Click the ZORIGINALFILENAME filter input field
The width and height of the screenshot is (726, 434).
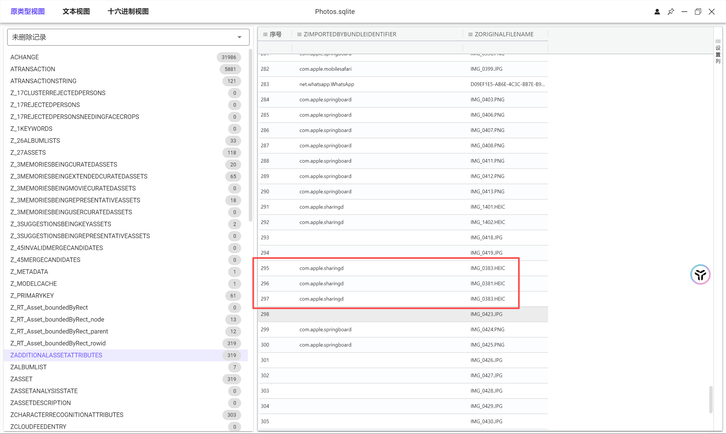click(505, 47)
